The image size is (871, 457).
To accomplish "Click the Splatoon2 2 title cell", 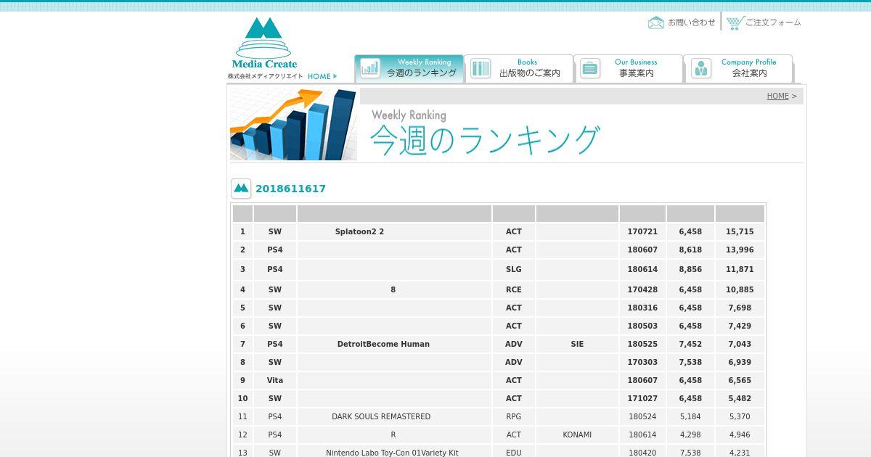I will [394, 231].
